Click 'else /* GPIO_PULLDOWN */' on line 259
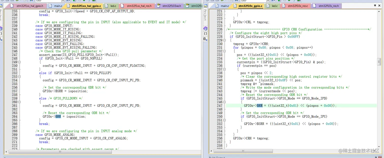This screenshot has width=384, height=158. 61,98
